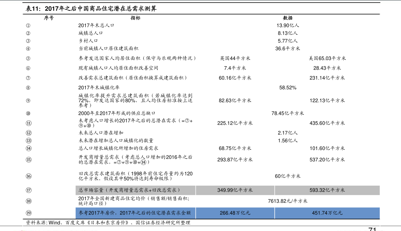This screenshot has width=401, height=231.
Task: Click row number ①
Action: 28,25
